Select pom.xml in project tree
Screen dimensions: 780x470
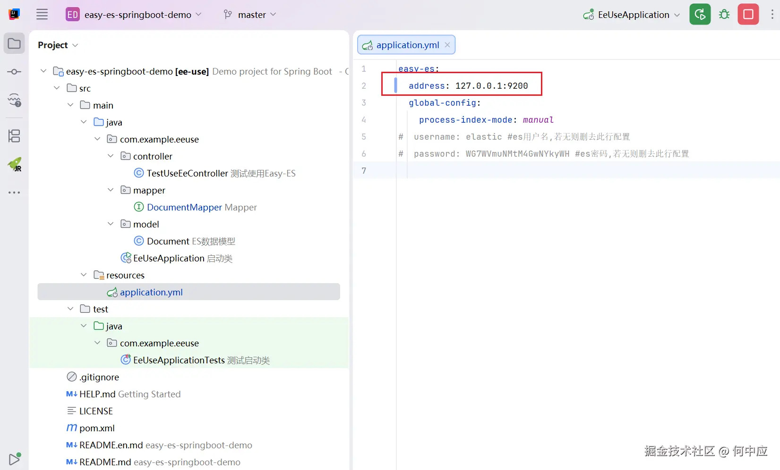(x=97, y=428)
